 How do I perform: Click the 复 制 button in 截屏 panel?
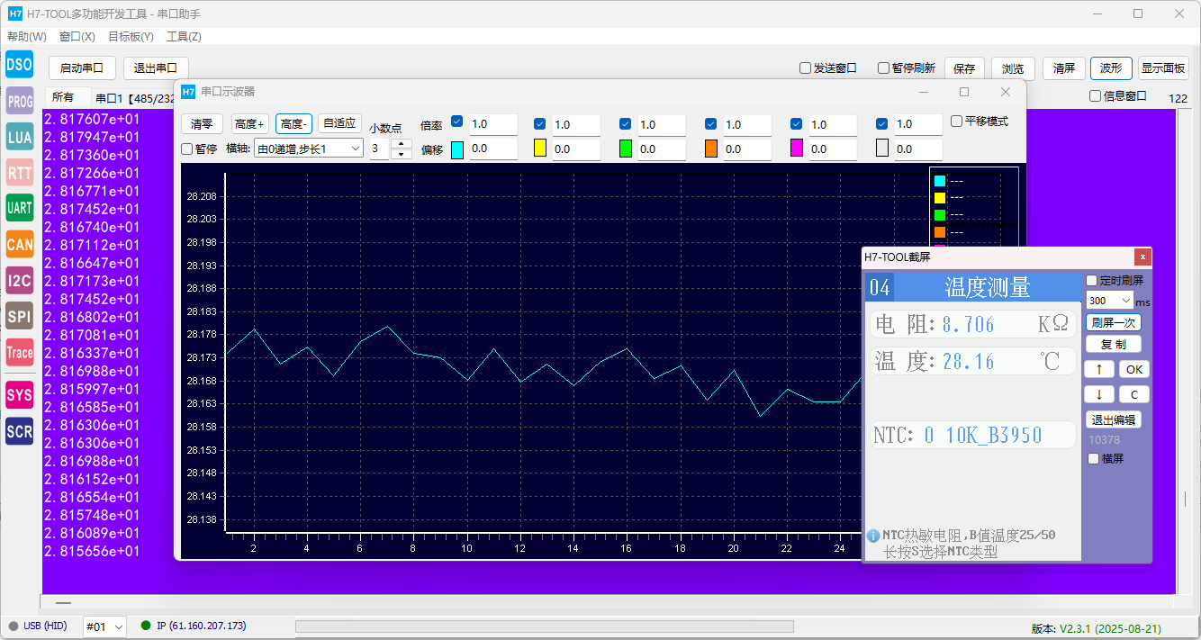click(x=1114, y=344)
